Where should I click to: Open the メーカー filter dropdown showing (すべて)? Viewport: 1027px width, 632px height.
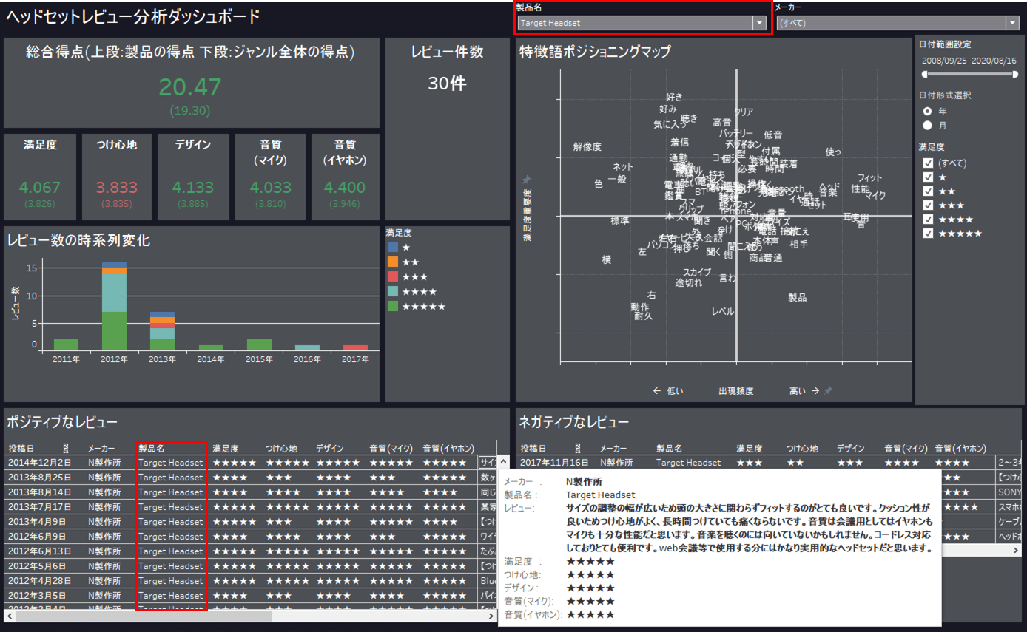pos(898,23)
